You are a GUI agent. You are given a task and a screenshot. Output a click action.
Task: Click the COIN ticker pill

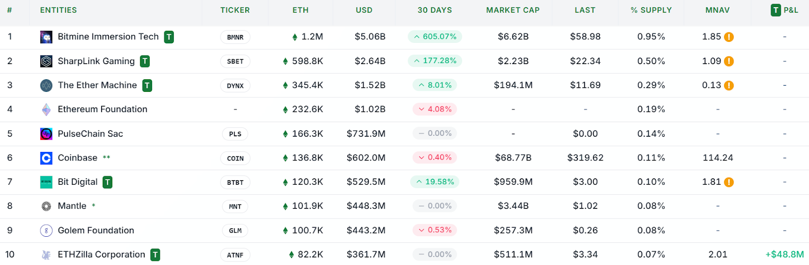(x=235, y=158)
